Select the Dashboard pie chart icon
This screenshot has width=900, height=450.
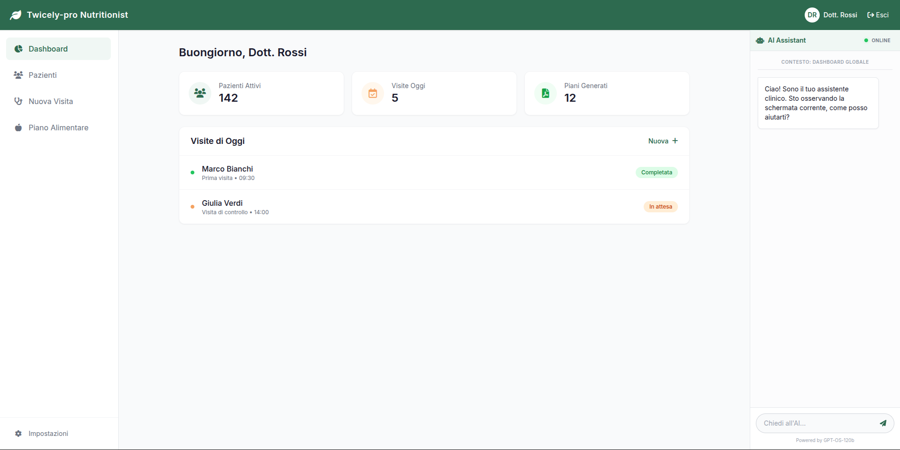click(18, 49)
